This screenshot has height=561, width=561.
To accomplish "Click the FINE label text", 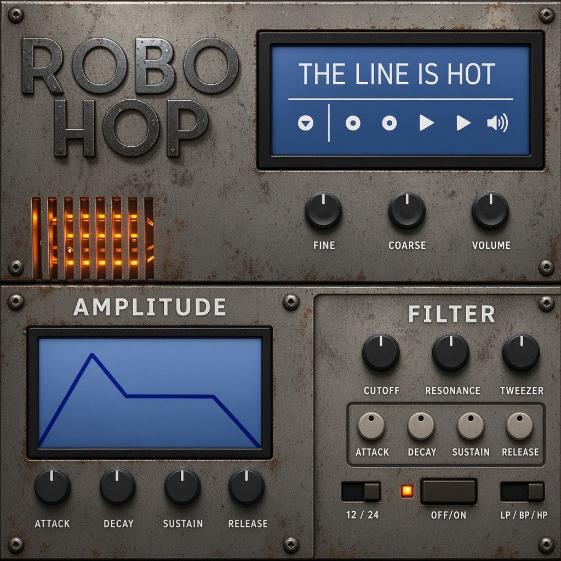I will pos(324,245).
